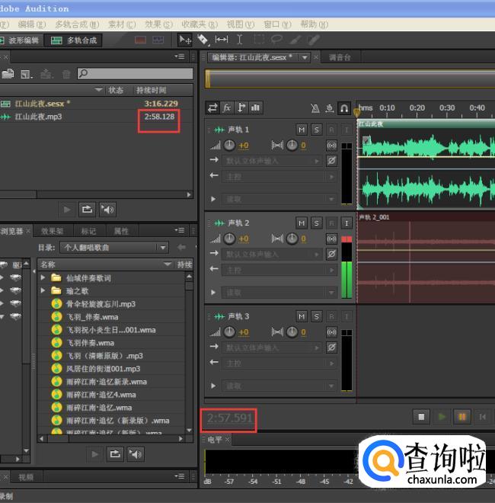Click the headphones monitoring icon
The width and height of the screenshot is (495, 503).
tap(344, 108)
